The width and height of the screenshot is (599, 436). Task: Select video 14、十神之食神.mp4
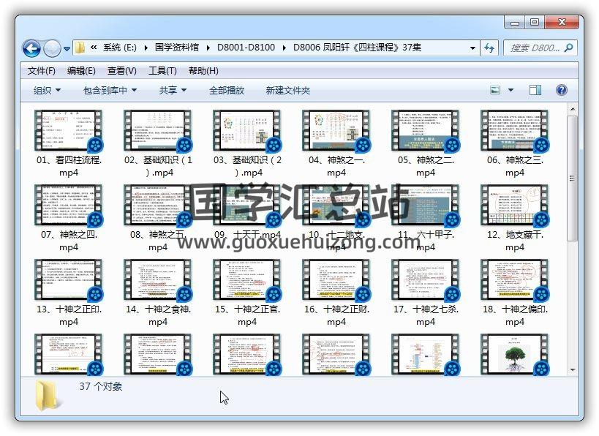tap(158, 293)
